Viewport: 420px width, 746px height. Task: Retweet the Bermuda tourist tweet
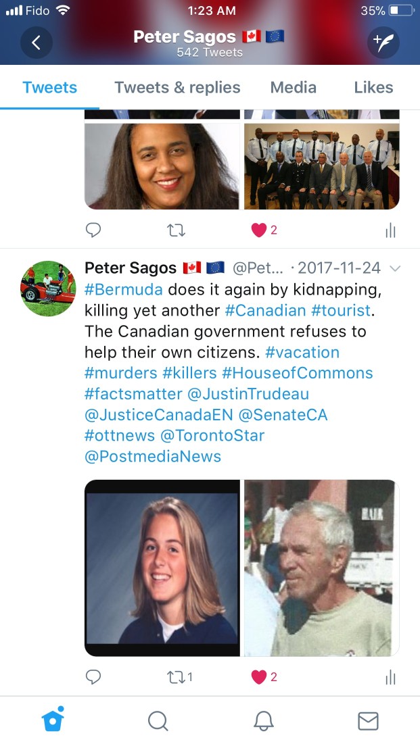click(180, 676)
